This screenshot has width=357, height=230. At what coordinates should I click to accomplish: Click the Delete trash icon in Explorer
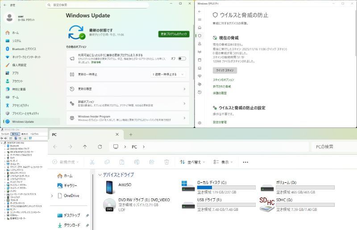166,162
